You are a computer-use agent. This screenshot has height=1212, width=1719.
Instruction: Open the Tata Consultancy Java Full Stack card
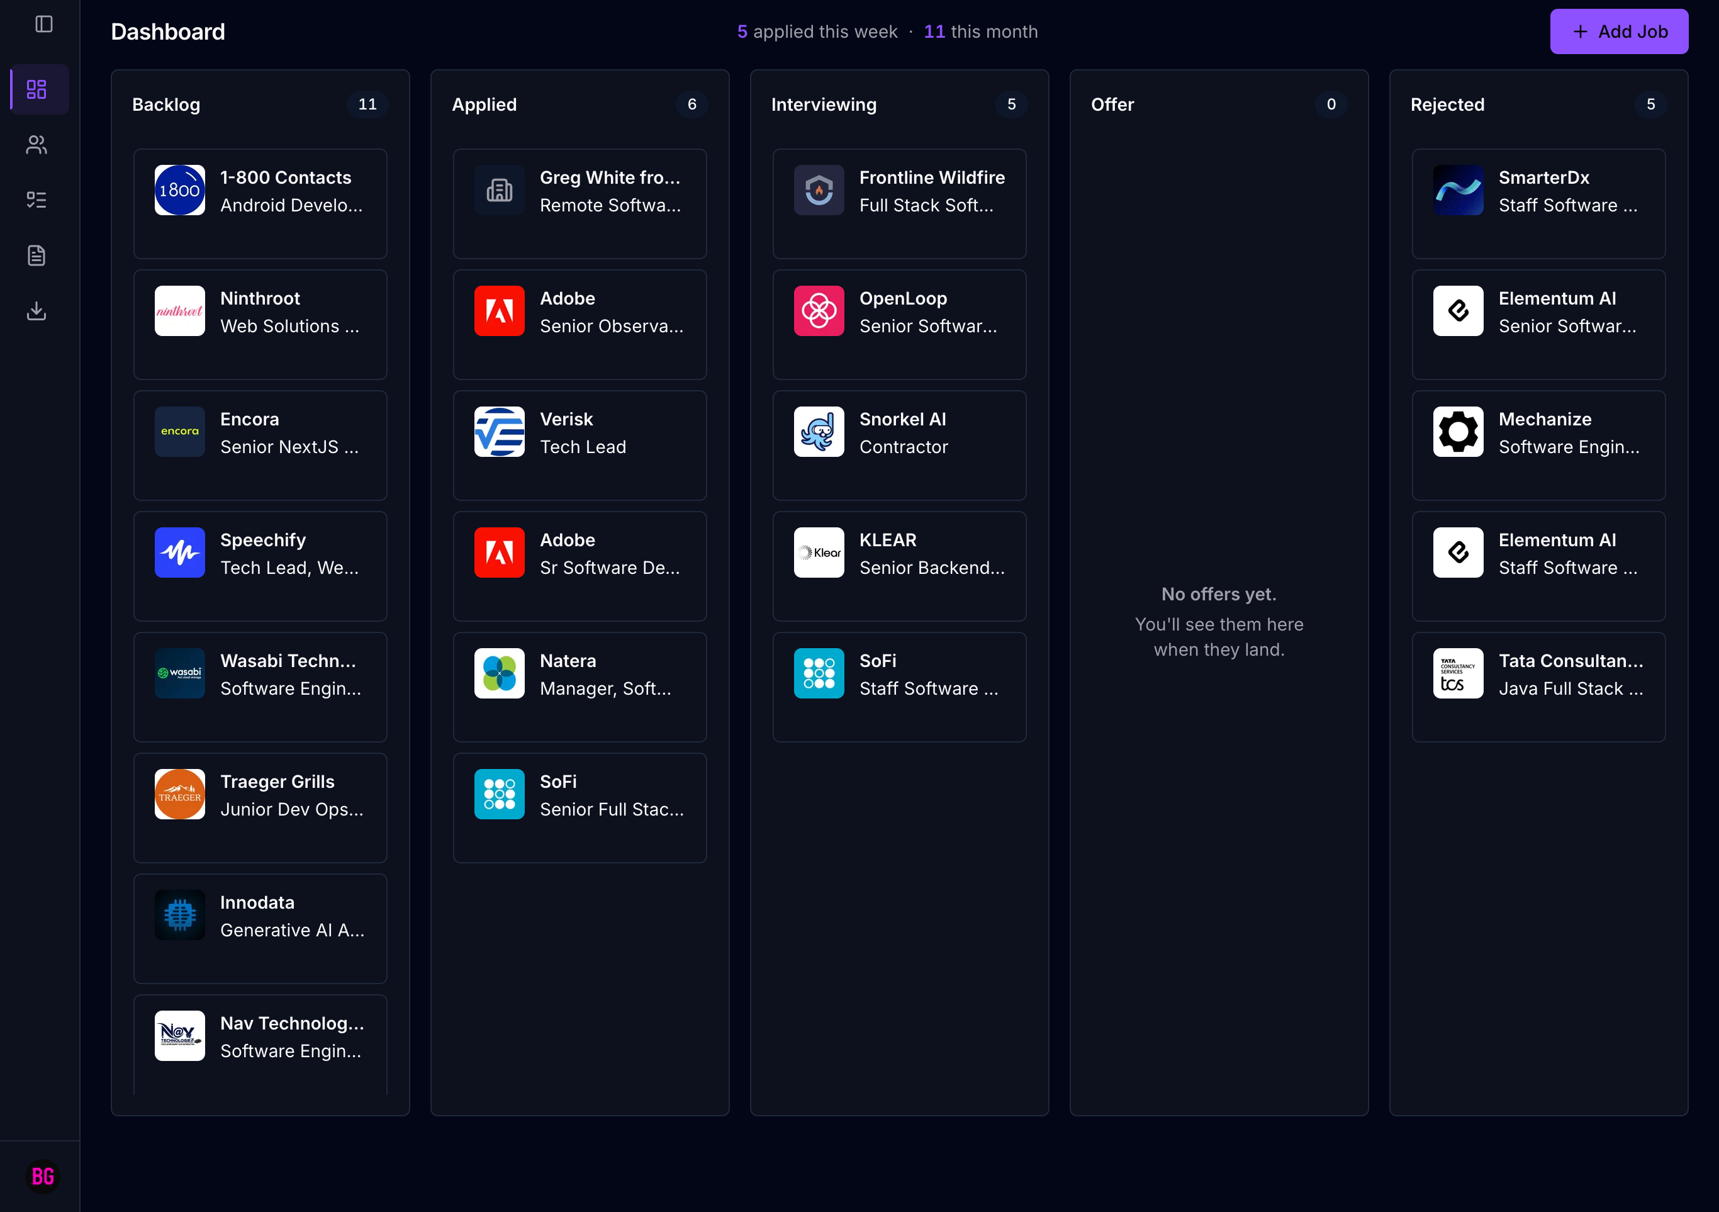[x=1538, y=687]
